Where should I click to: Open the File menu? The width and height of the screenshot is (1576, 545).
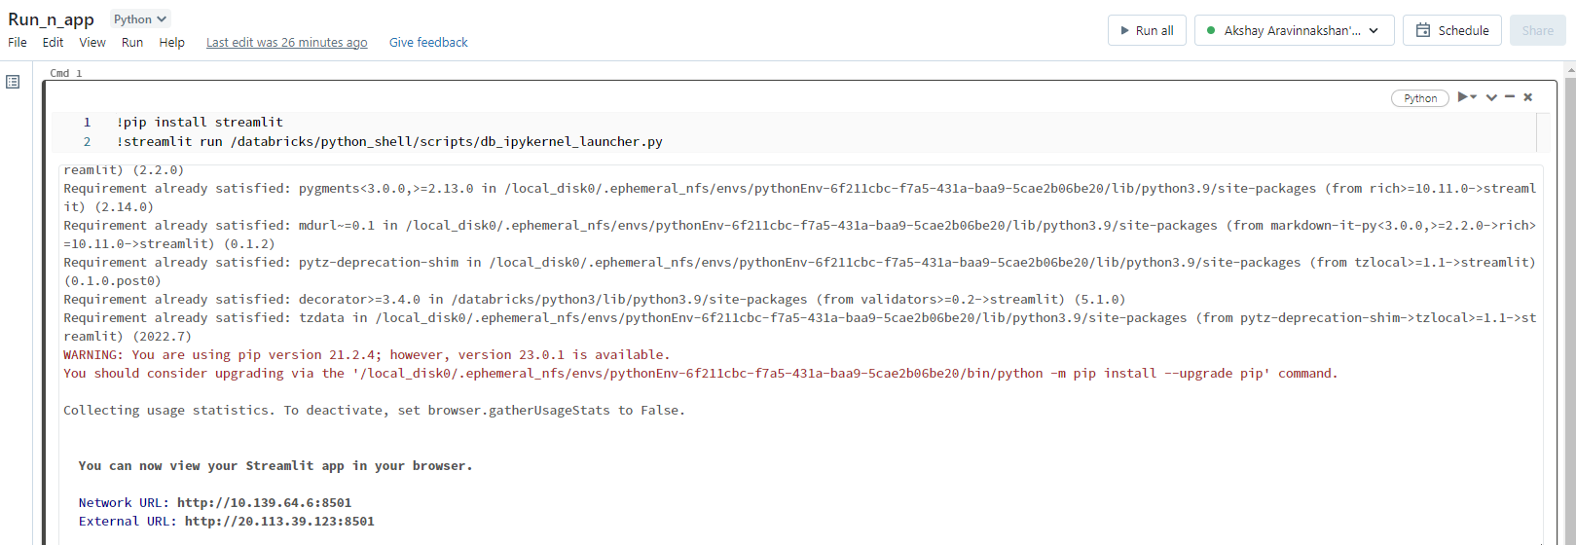point(18,43)
